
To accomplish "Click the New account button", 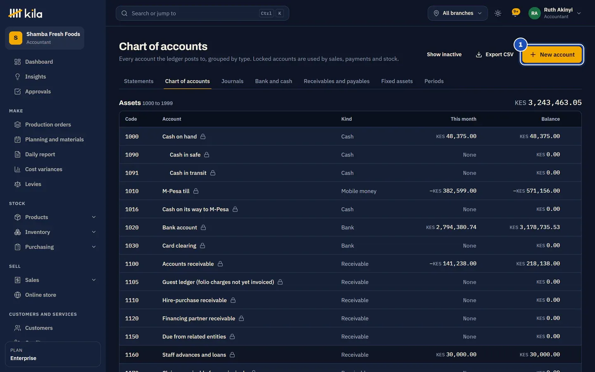I will [552, 55].
